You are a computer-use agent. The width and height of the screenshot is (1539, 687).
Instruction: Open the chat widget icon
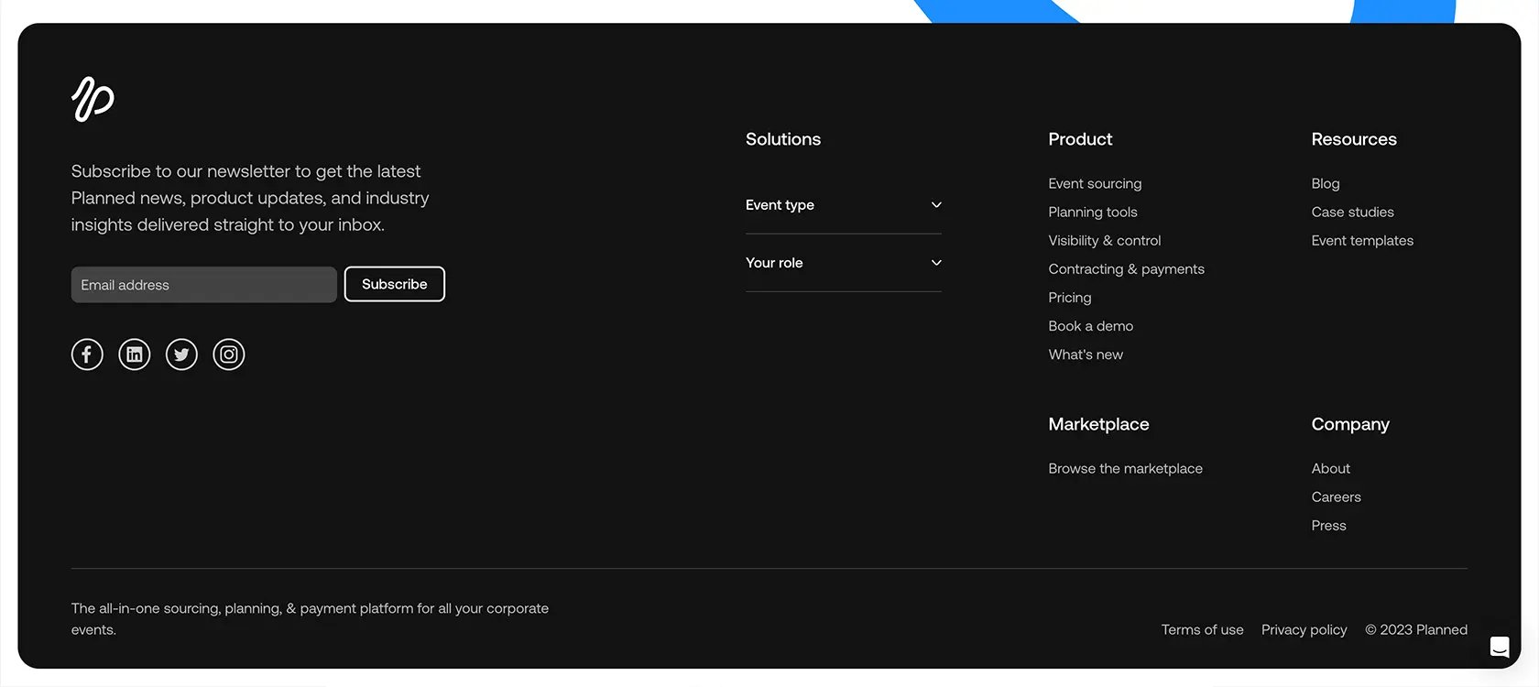[1500, 647]
